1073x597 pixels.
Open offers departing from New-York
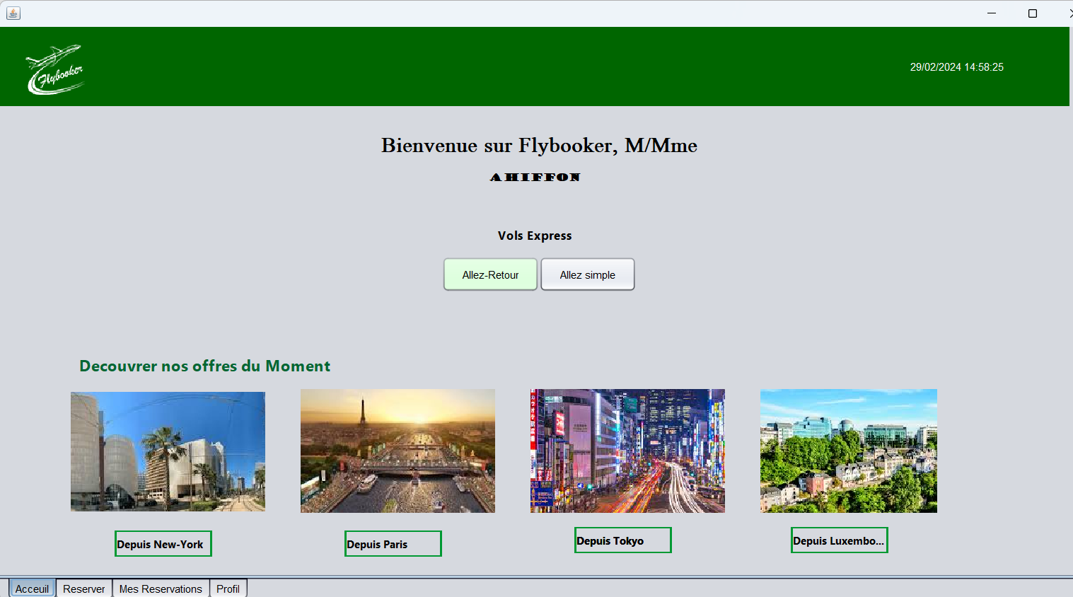(163, 543)
